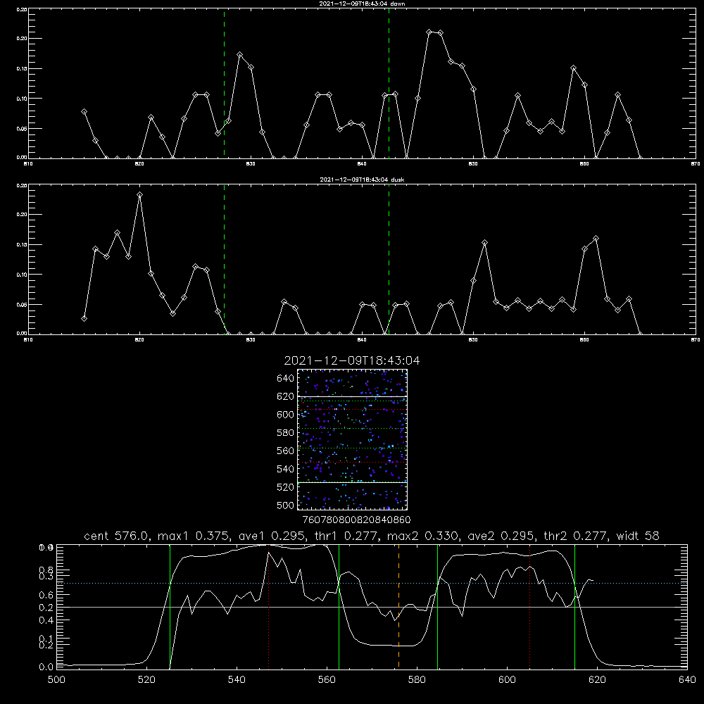
Task: Click the orange dashed center line marker
Action: coord(398,606)
